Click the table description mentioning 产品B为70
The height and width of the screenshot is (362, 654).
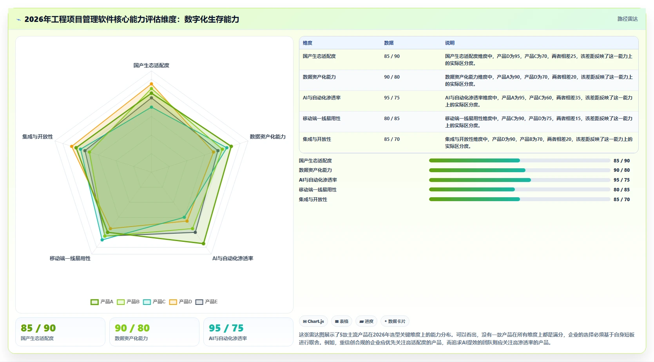click(x=539, y=143)
